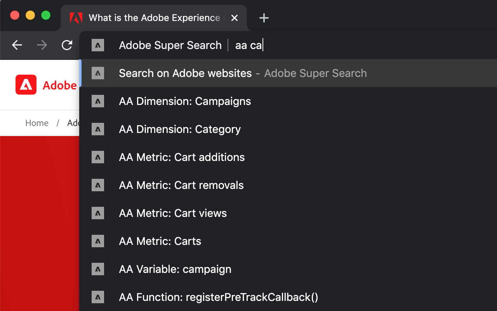The image size is (497, 311).
Task: Click the browser forward arrow
Action: (x=42, y=45)
